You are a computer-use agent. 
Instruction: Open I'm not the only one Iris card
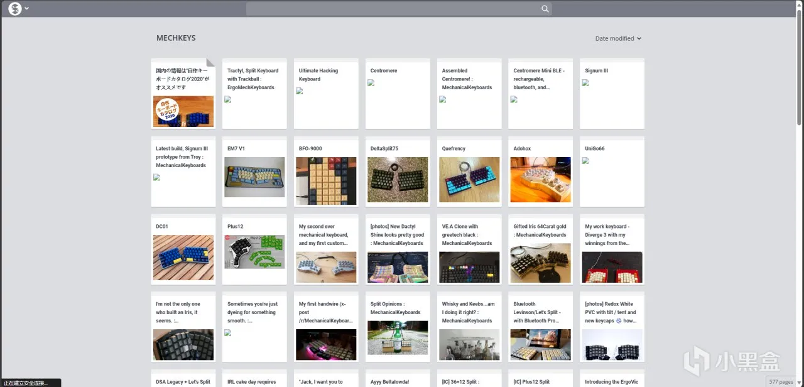pyautogui.click(x=183, y=327)
